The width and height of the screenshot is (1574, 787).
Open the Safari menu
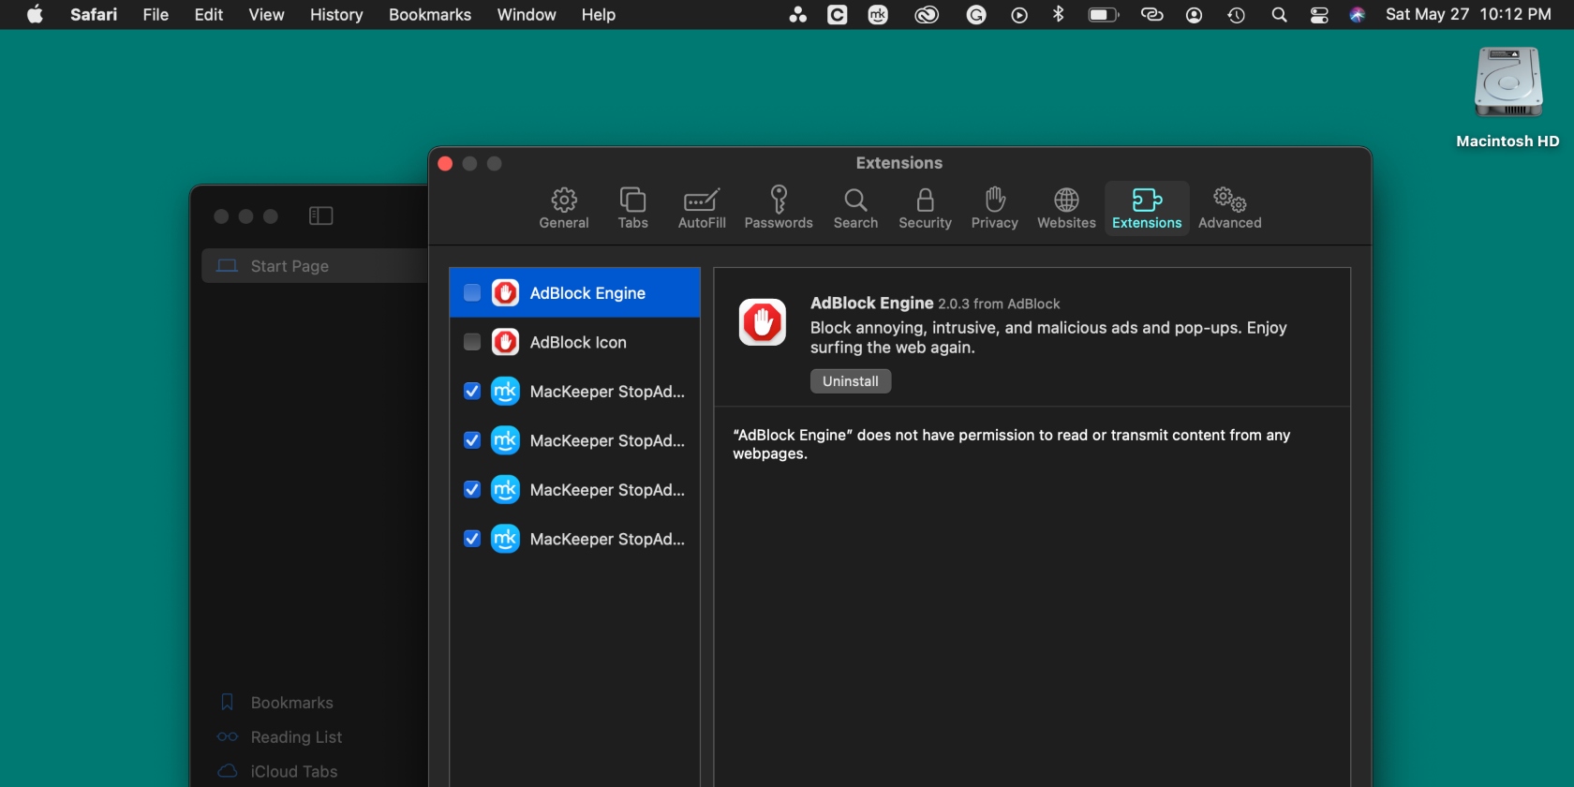[x=94, y=15]
